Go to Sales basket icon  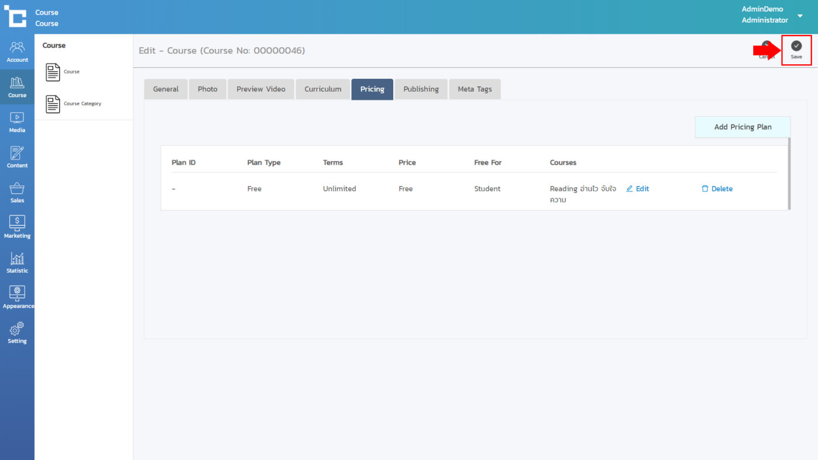coord(17,192)
